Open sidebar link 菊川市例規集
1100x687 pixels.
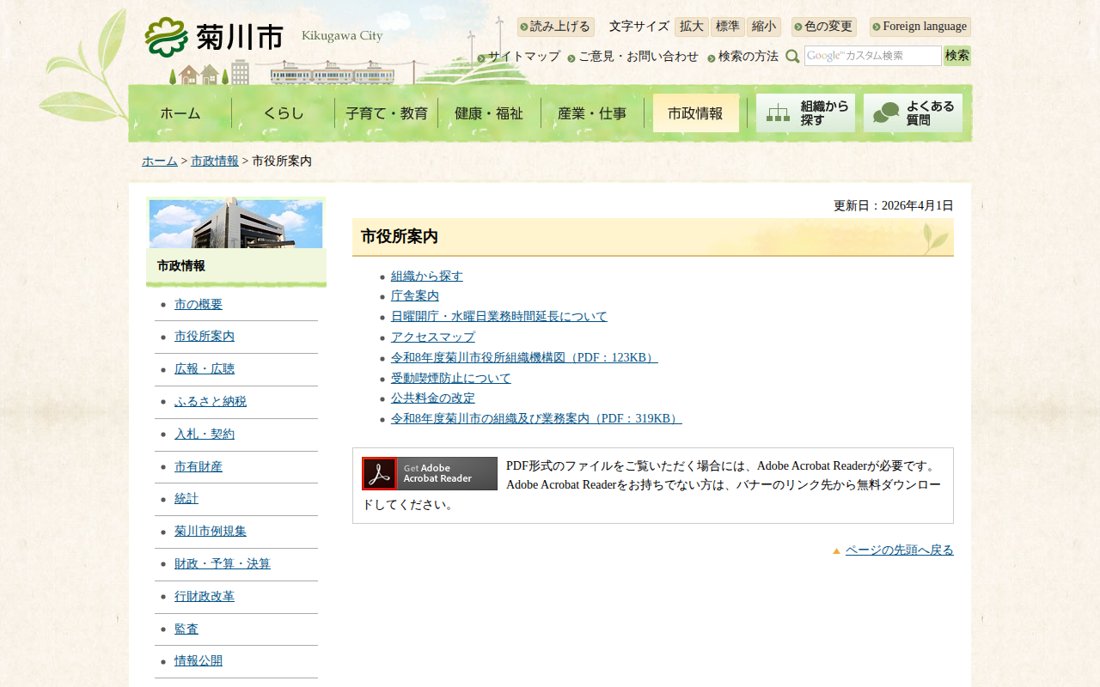click(211, 532)
